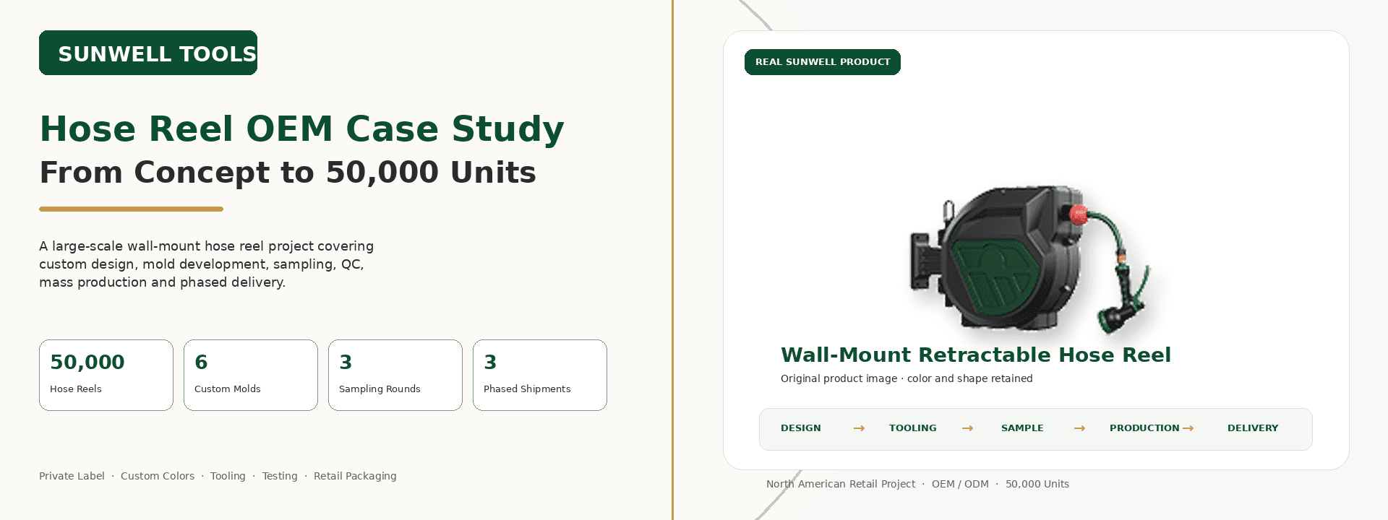Click North American Retail Project text

click(x=841, y=484)
